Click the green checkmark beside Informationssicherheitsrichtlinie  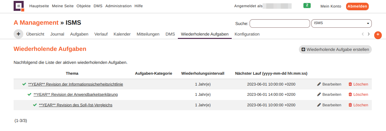pos(24,84)
